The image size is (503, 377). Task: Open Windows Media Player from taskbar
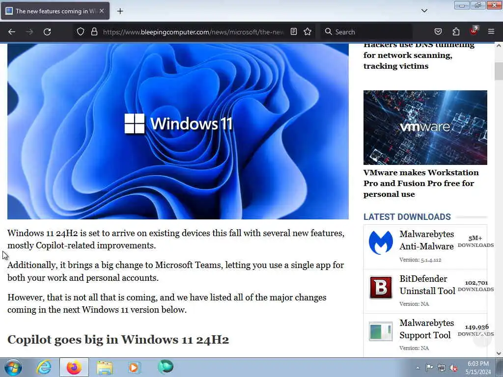coord(135,367)
